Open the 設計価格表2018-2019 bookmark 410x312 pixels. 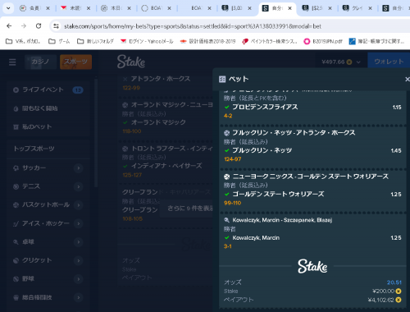(207, 41)
